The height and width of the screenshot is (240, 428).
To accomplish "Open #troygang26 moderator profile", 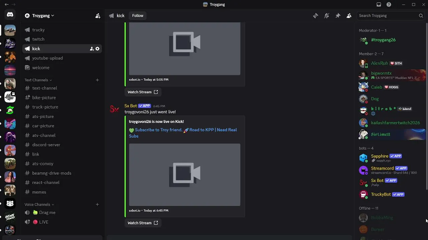I will point(391,40).
